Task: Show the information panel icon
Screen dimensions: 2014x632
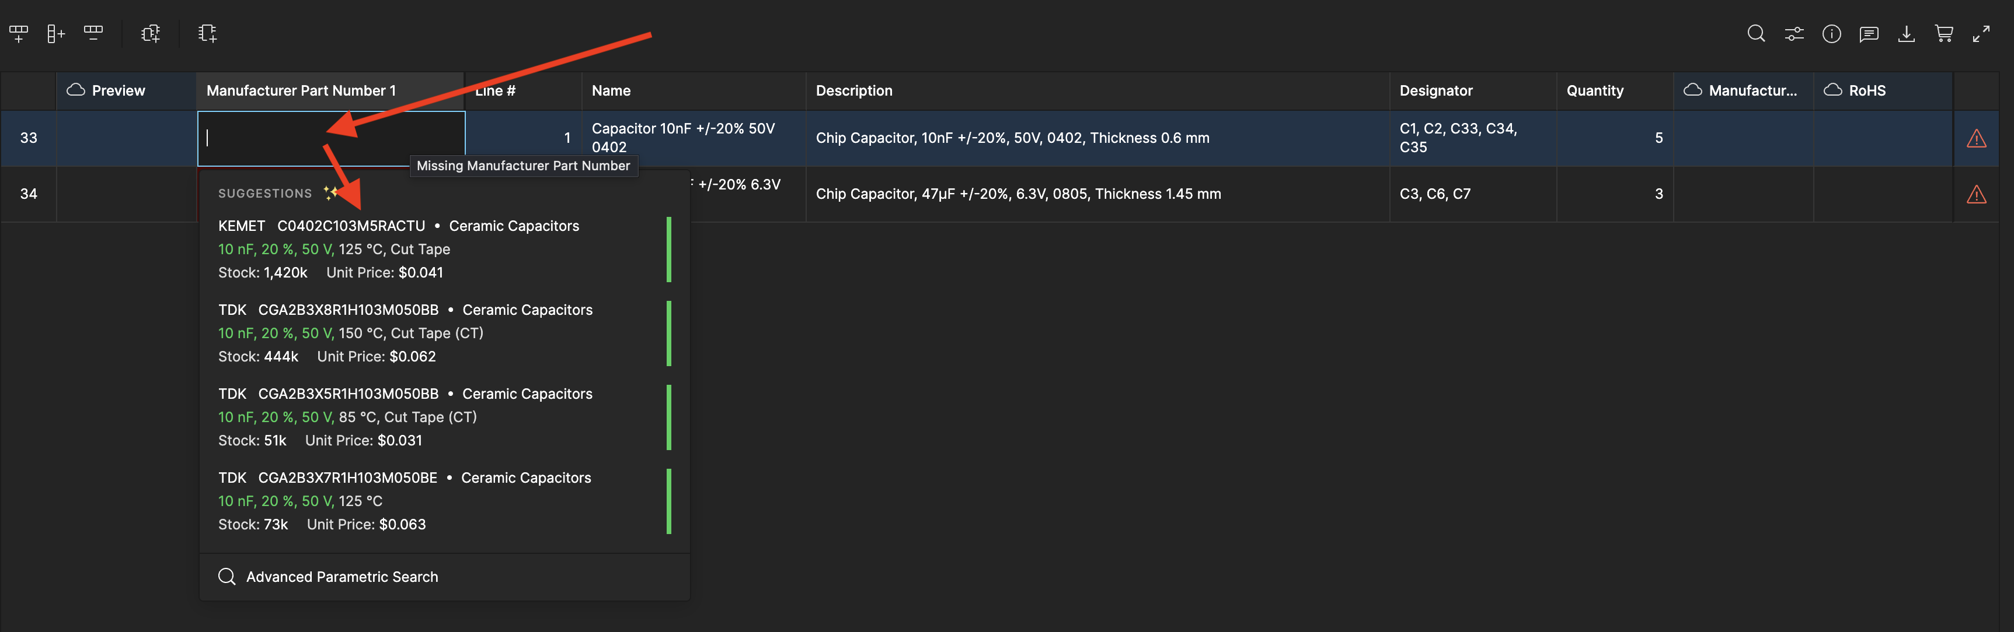Action: coord(1831,34)
